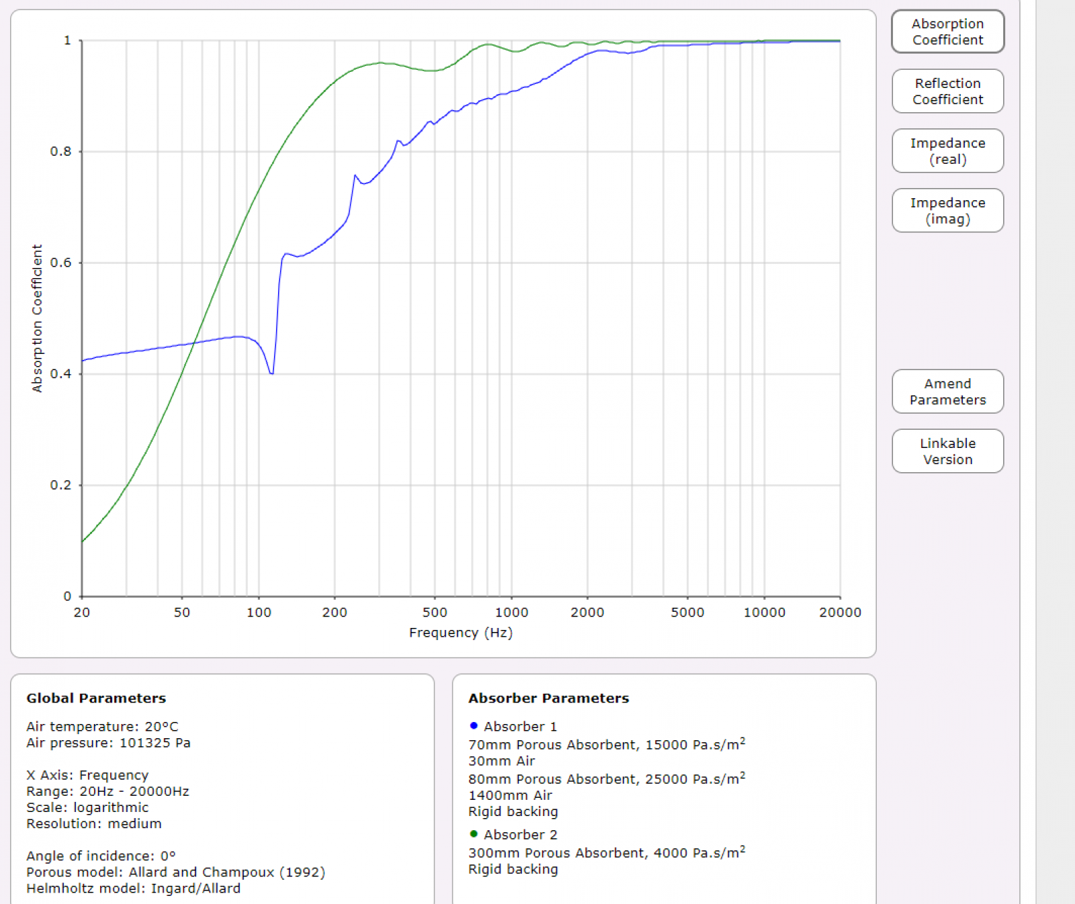Viewport: 1075px width, 904px height.
Task: Click the 1400mm Air layer line
Action: pos(510,795)
